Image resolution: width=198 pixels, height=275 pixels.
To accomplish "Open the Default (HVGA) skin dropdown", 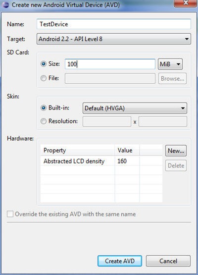I will 135,108.
